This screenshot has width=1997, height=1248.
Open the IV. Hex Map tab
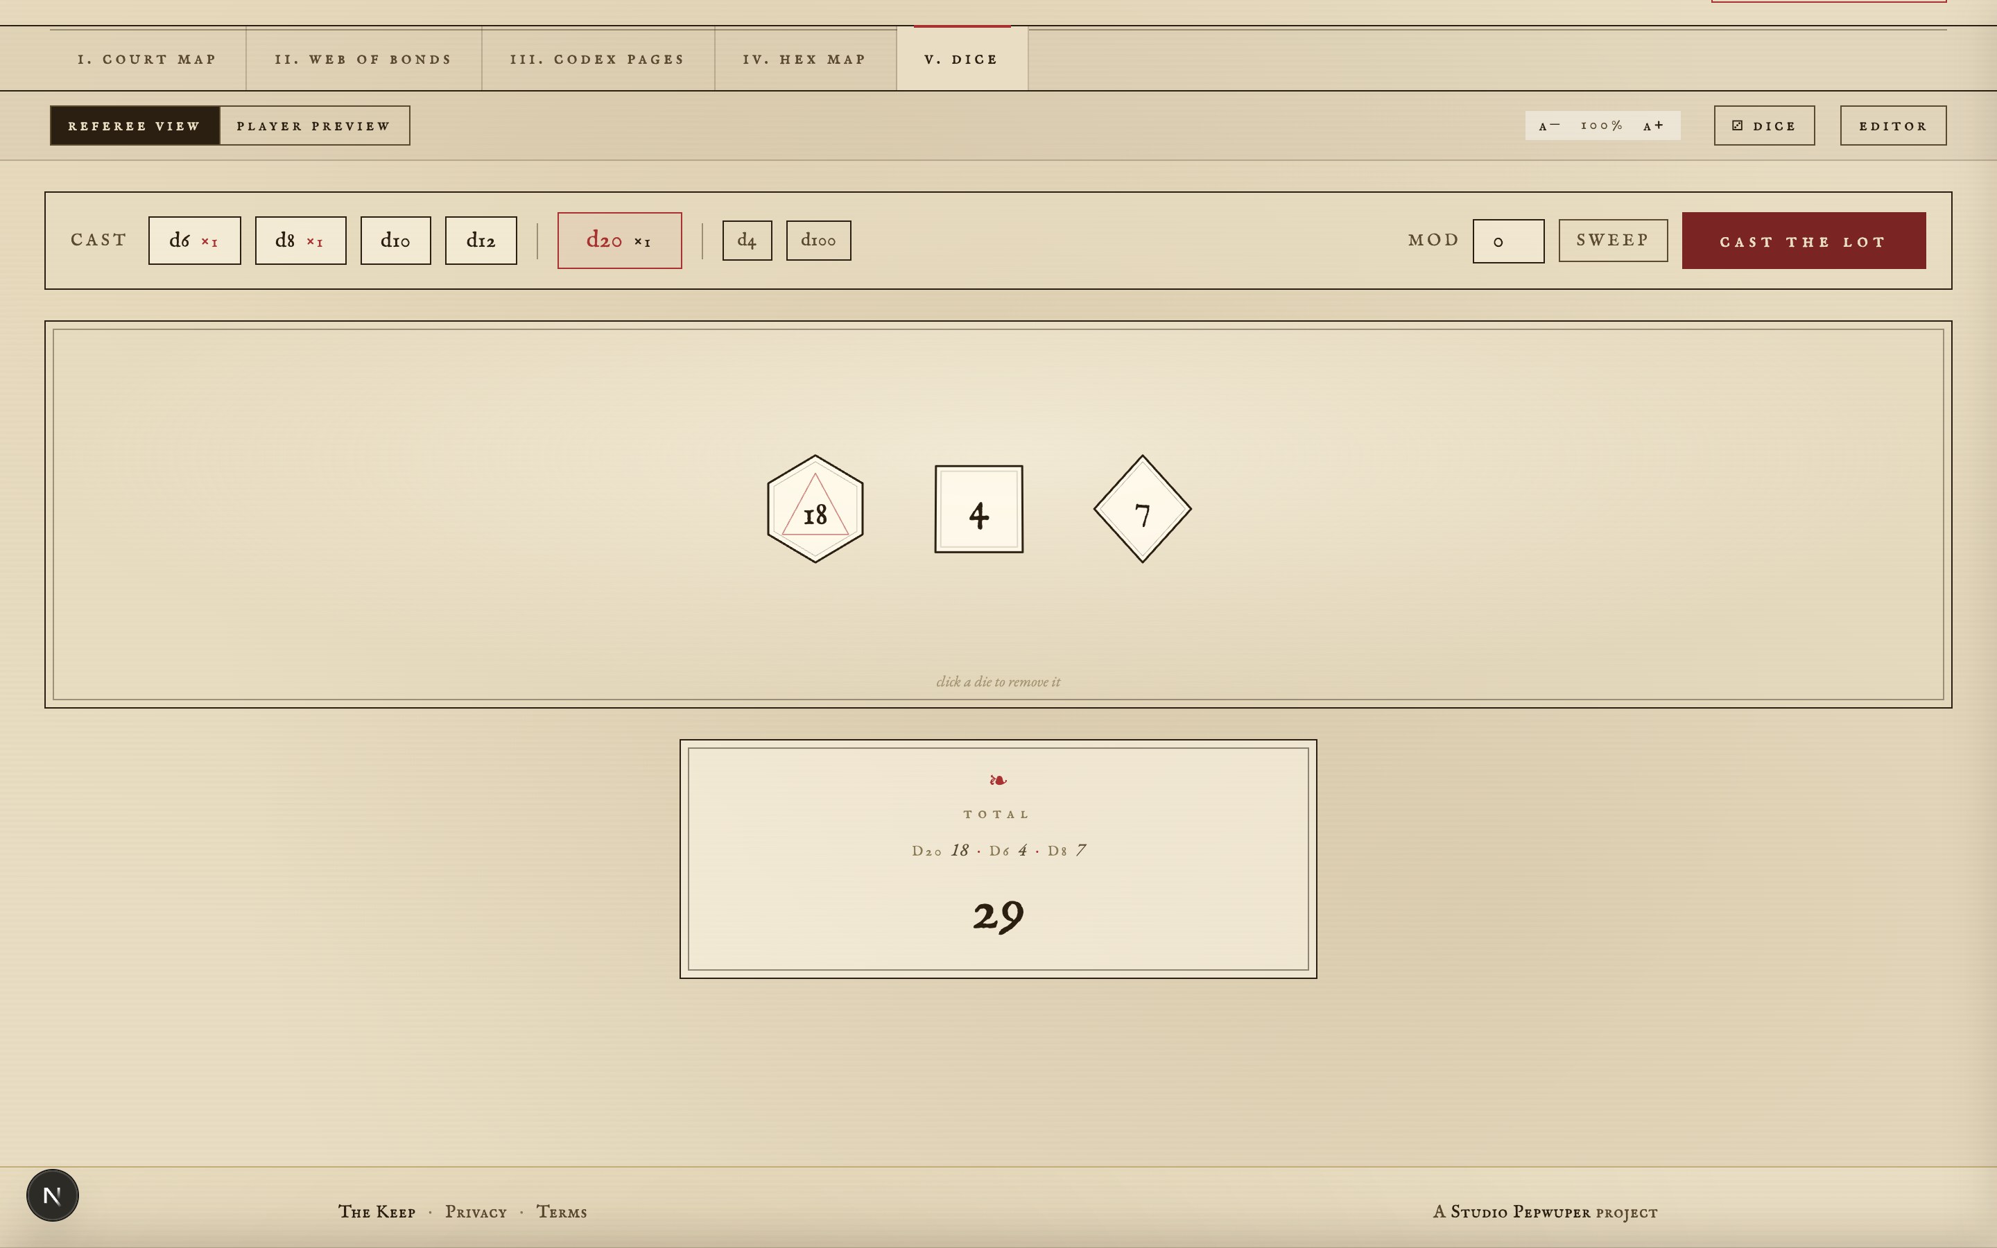[x=806, y=59]
